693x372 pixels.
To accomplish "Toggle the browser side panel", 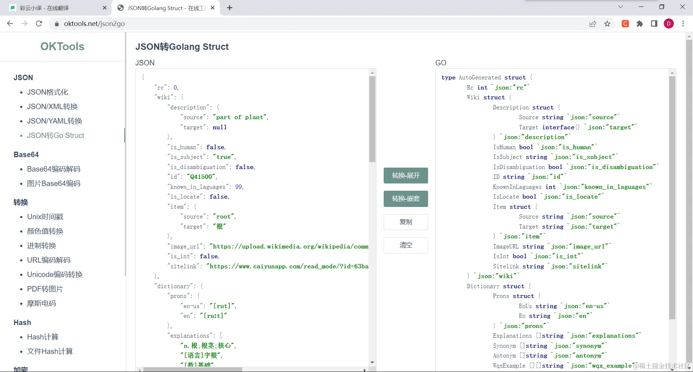I will (x=654, y=24).
